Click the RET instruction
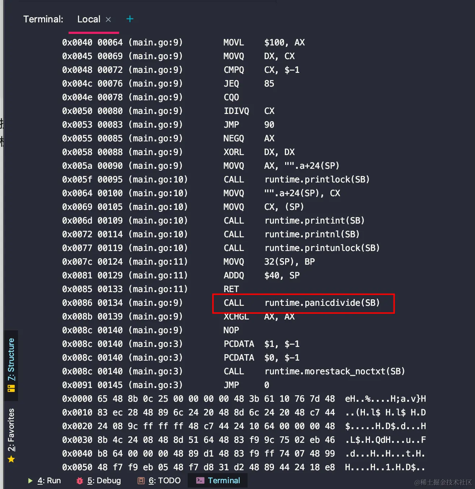The width and height of the screenshot is (475, 489). point(231,289)
